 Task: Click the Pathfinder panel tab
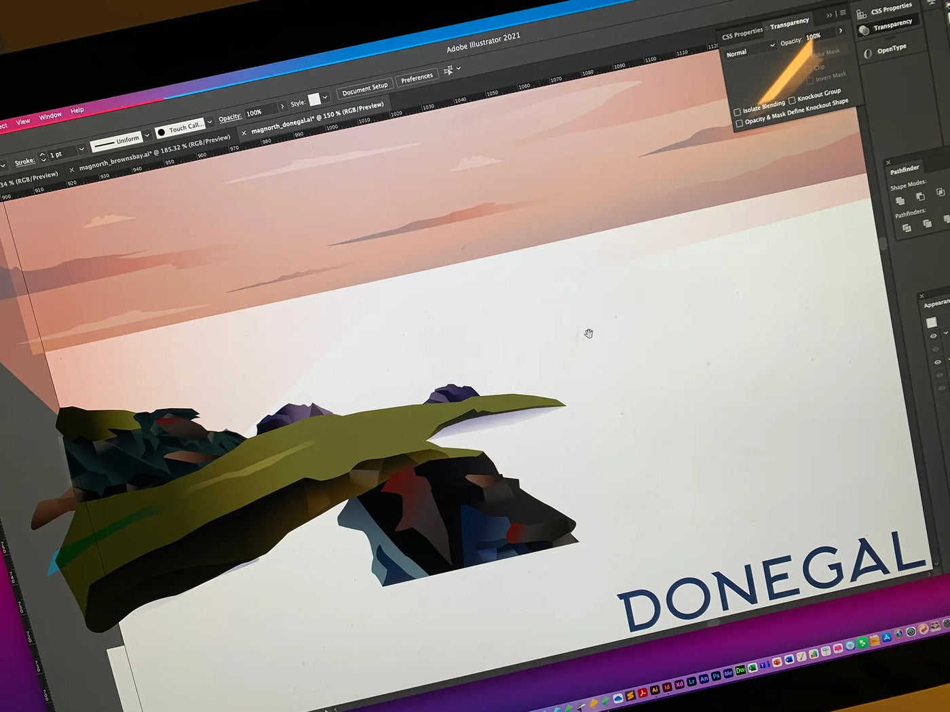[x=905, y=169]
